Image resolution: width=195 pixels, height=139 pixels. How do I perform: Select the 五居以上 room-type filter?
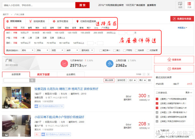coord(61,38)
